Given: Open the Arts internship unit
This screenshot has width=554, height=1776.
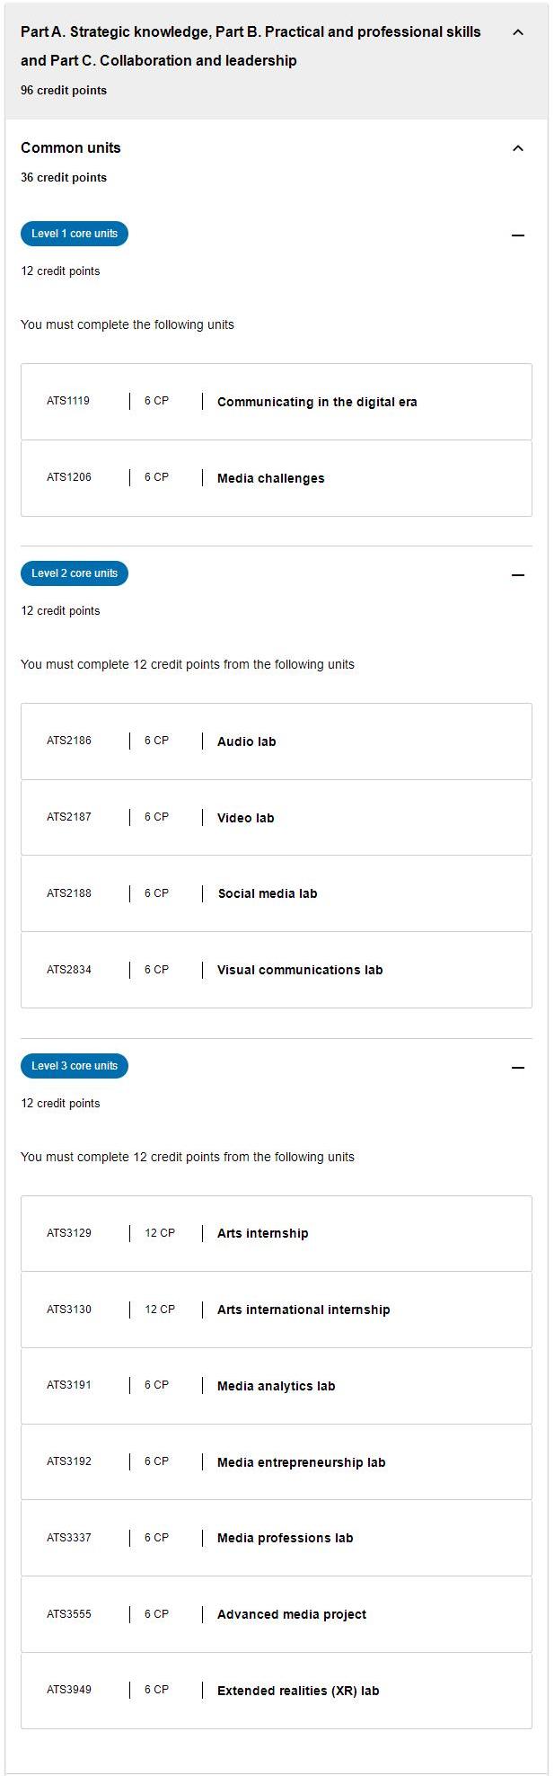Looking at the screenshot, I should pyautogui.click(x=277, y=1233).
